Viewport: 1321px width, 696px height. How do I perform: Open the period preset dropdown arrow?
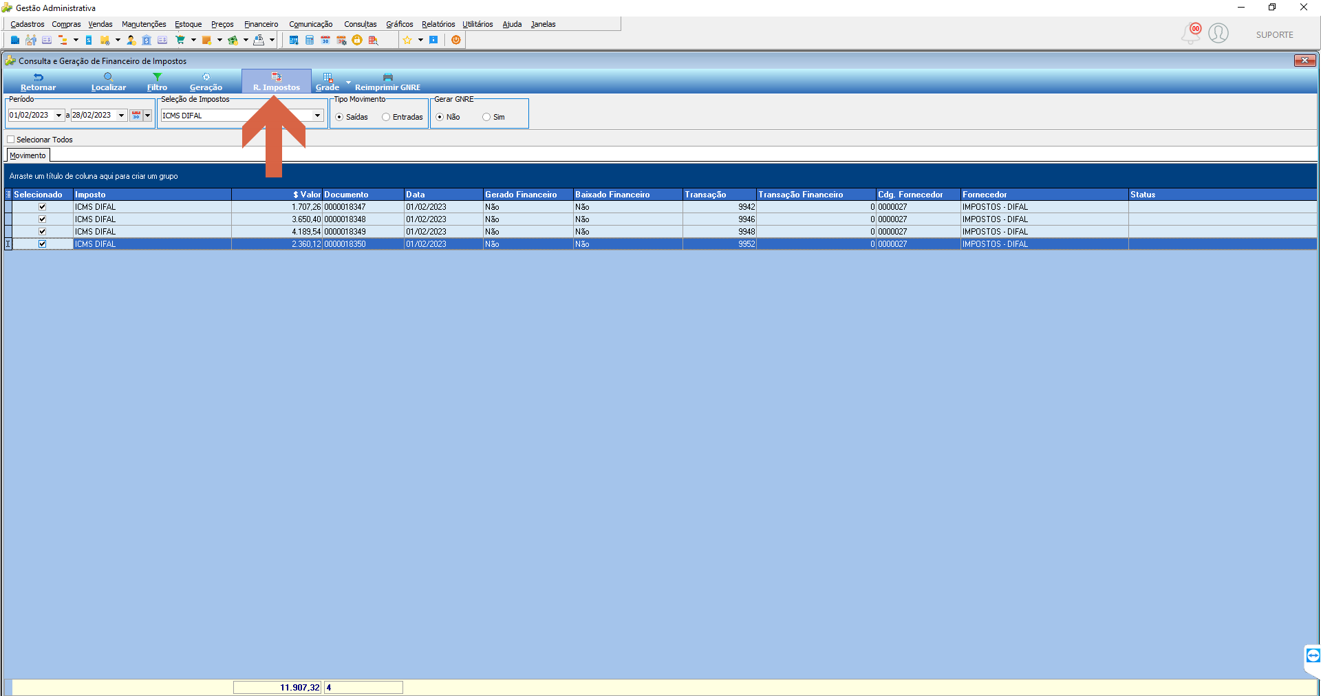point(147,116)
